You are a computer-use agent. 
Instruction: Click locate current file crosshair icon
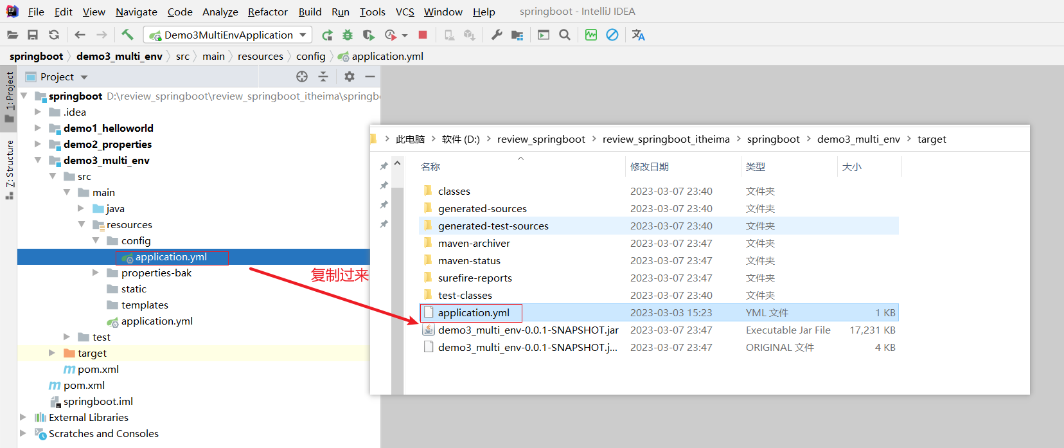[302, 76]
